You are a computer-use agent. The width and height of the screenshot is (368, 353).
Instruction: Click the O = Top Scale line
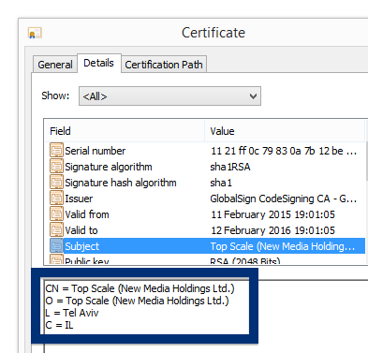coord(137,301)
